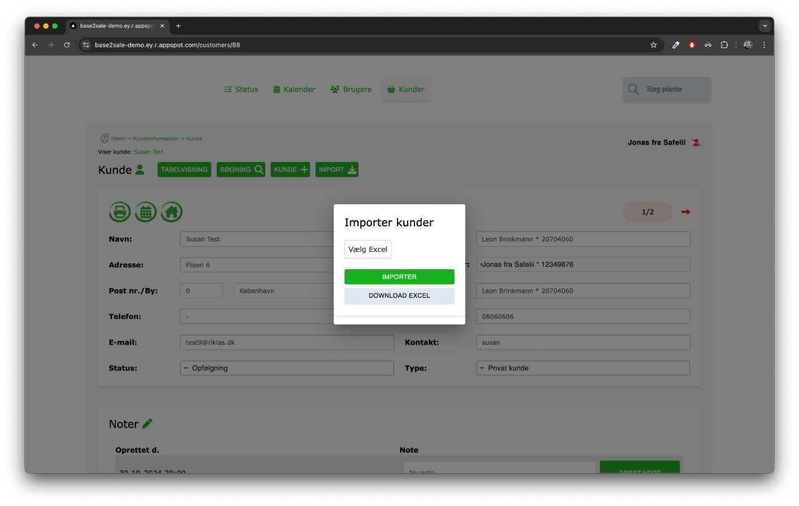This screenshot has height=506, width=799.
Task: Open the Brugere menu item
Action: coord(351,89)
